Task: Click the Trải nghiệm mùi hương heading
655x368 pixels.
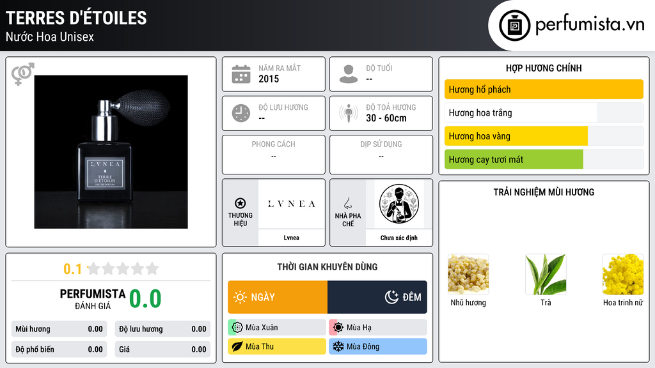Action: pyautogui.click(x=544, y=192)
